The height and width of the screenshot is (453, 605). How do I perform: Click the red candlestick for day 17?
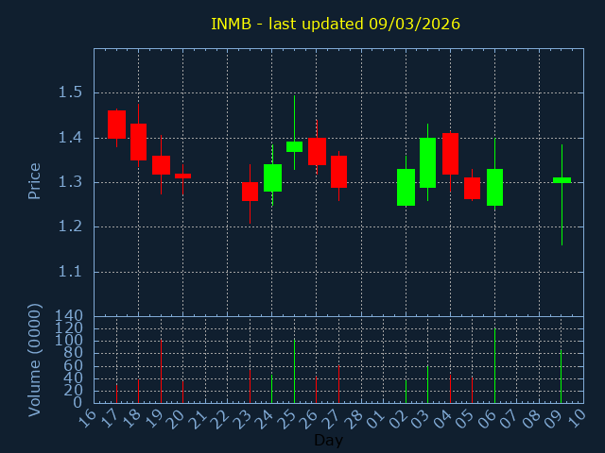tap(116, 125)
